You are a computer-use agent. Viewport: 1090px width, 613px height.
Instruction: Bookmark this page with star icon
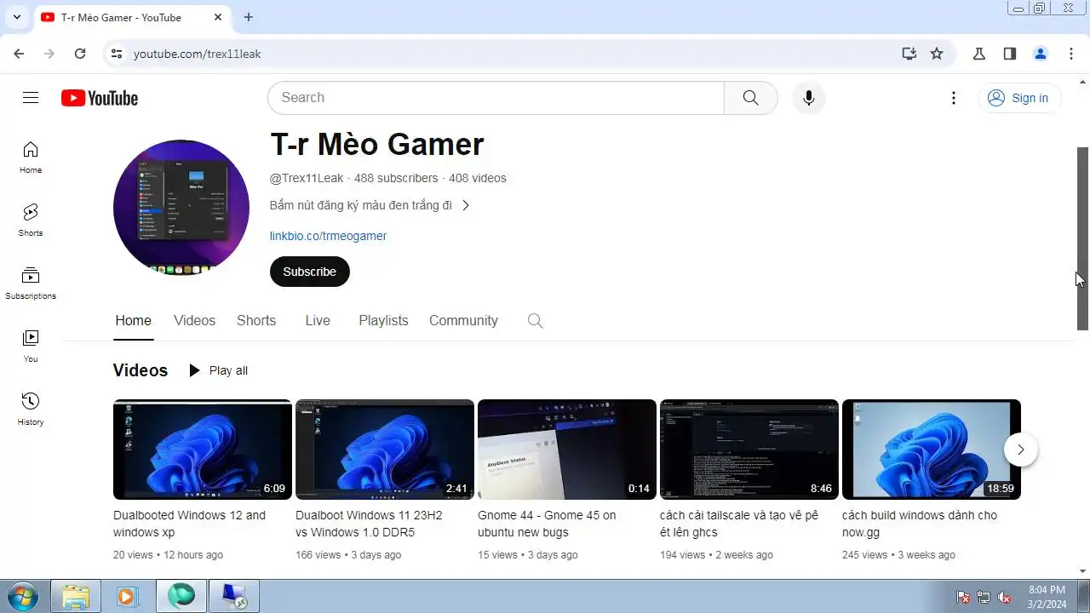[937, 54]
